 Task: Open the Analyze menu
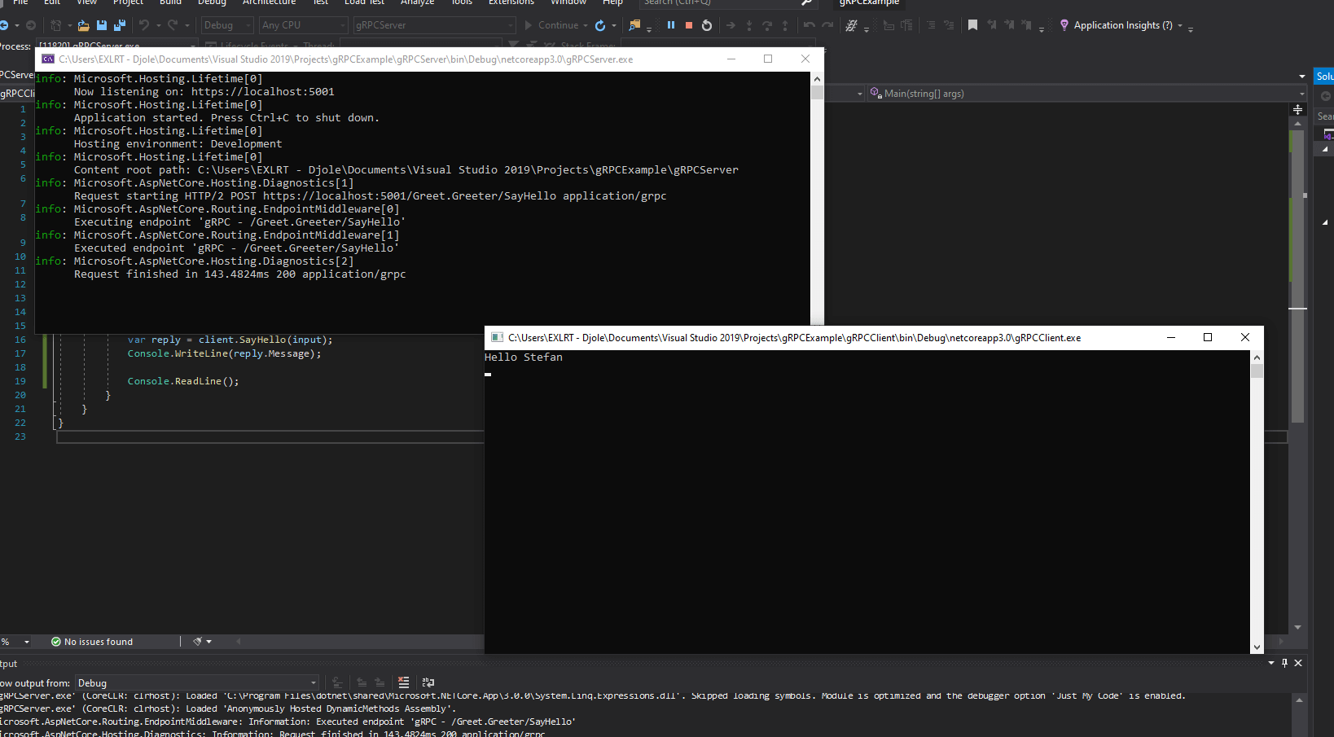[417, 2]
